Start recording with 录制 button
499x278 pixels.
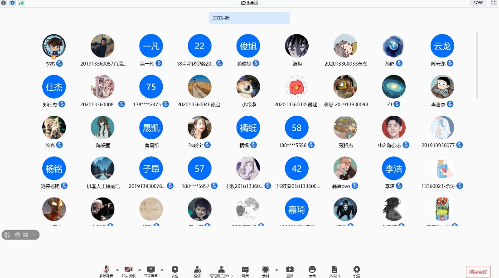click(x=265, y=270)
